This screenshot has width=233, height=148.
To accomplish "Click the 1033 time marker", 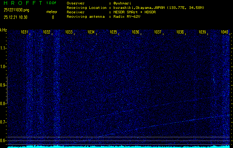I will (69, 33).
